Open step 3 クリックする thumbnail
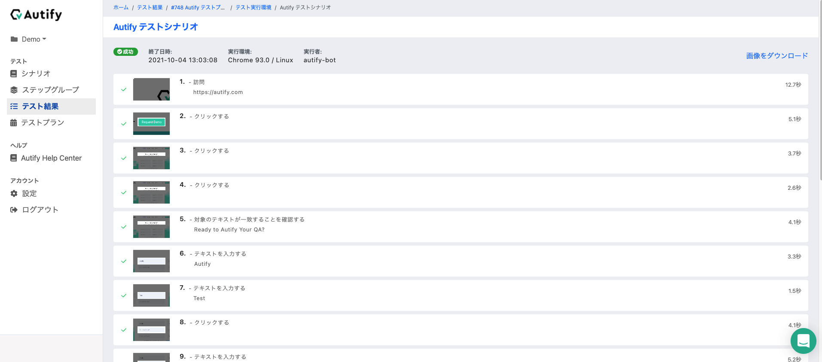 tap(151, 158)
